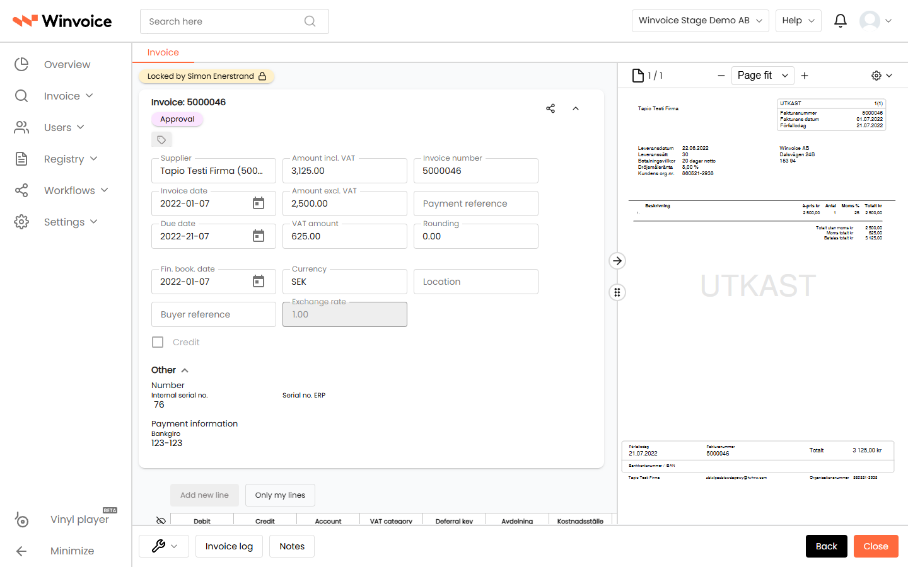Open Winvoice Stage Demo AB company dropdown
The width and height of the screenshot is (908, 567).
tap(700, 21)
